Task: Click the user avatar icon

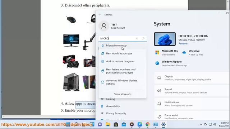Action: tap(104, 26)
